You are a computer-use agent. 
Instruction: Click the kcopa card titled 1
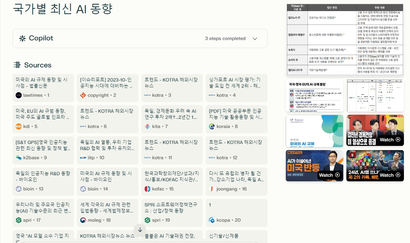236,213
